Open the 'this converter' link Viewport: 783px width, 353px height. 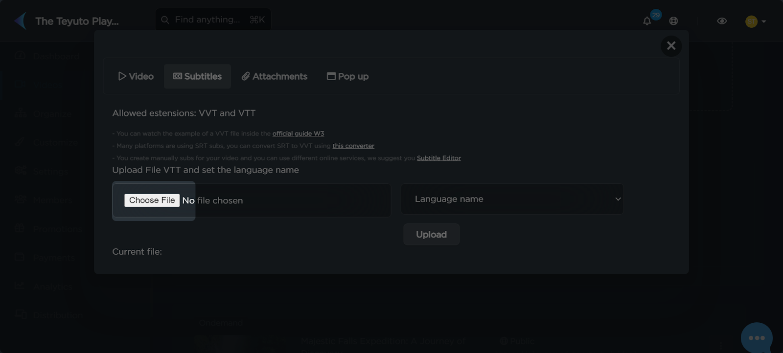tap(353, 146)
